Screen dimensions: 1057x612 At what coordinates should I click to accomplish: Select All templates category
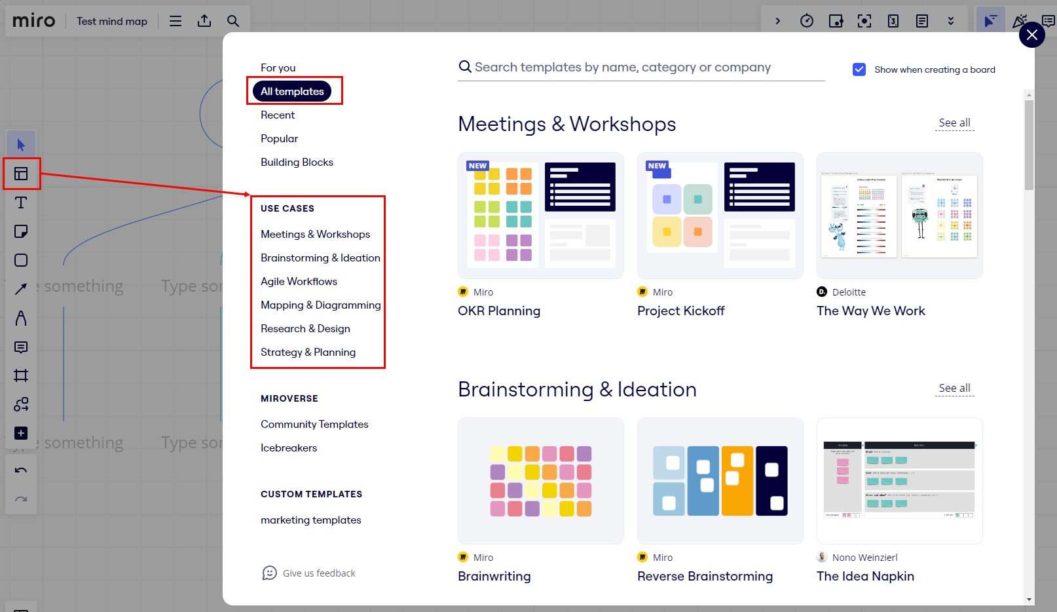coord(292,91)
